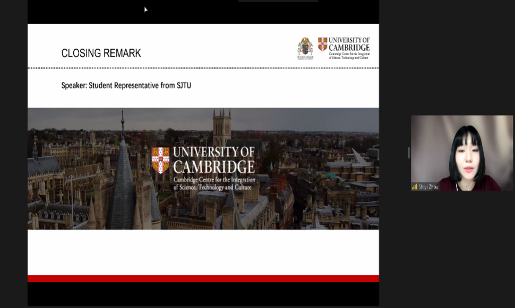The height and width of the screenshot is (308, 515).
Task: Click the "UNIVERSITY OF CAMBRIDGE" header text at top right
Action: point(349,44)
